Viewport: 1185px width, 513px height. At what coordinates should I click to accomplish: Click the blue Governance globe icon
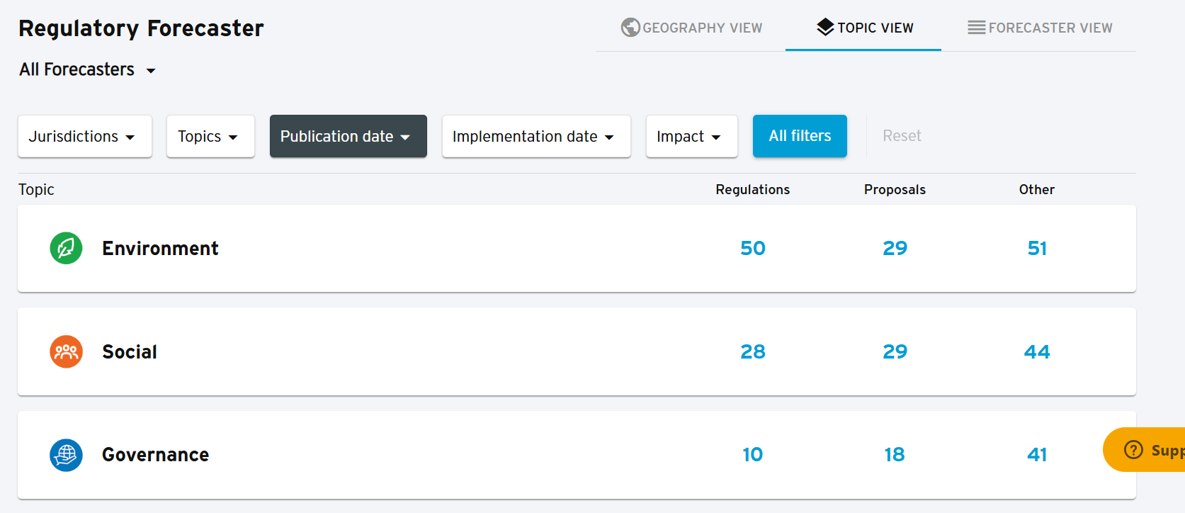[66, 455]
